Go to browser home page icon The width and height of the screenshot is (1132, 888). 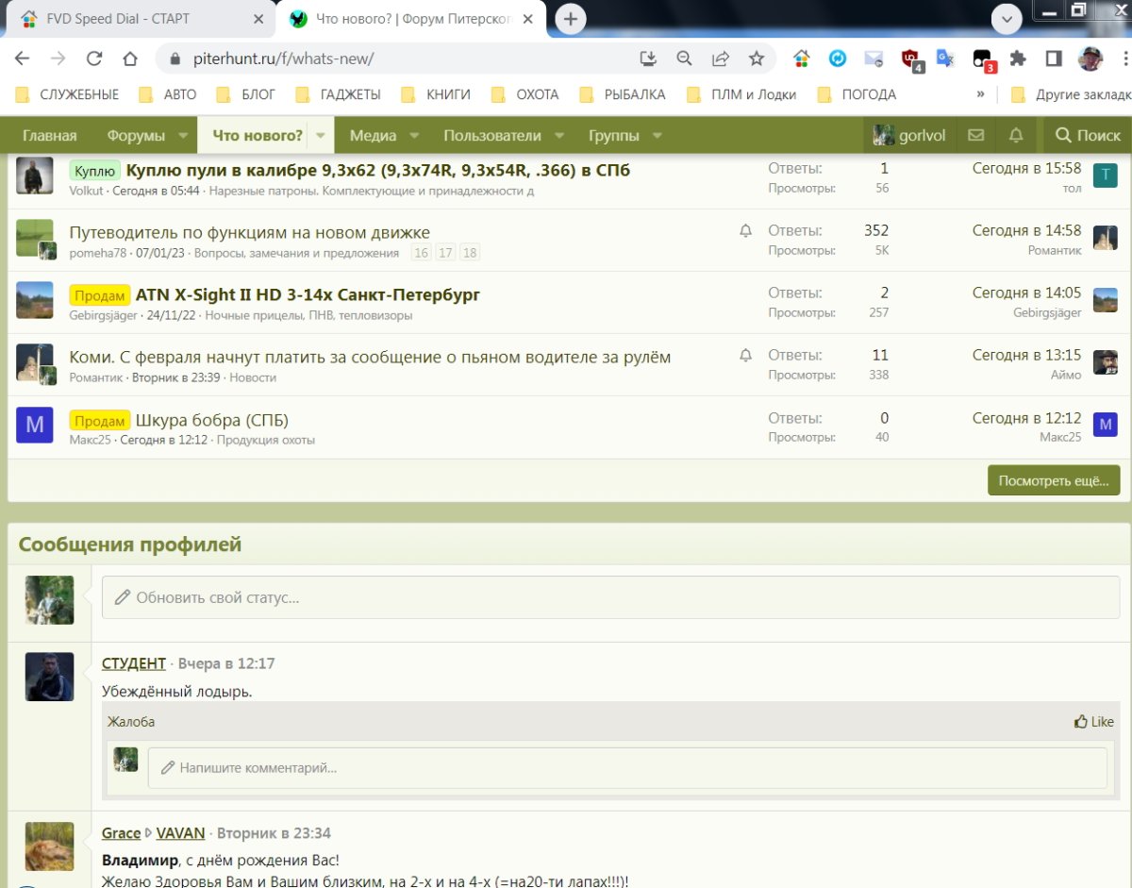[x=130, y=59]
